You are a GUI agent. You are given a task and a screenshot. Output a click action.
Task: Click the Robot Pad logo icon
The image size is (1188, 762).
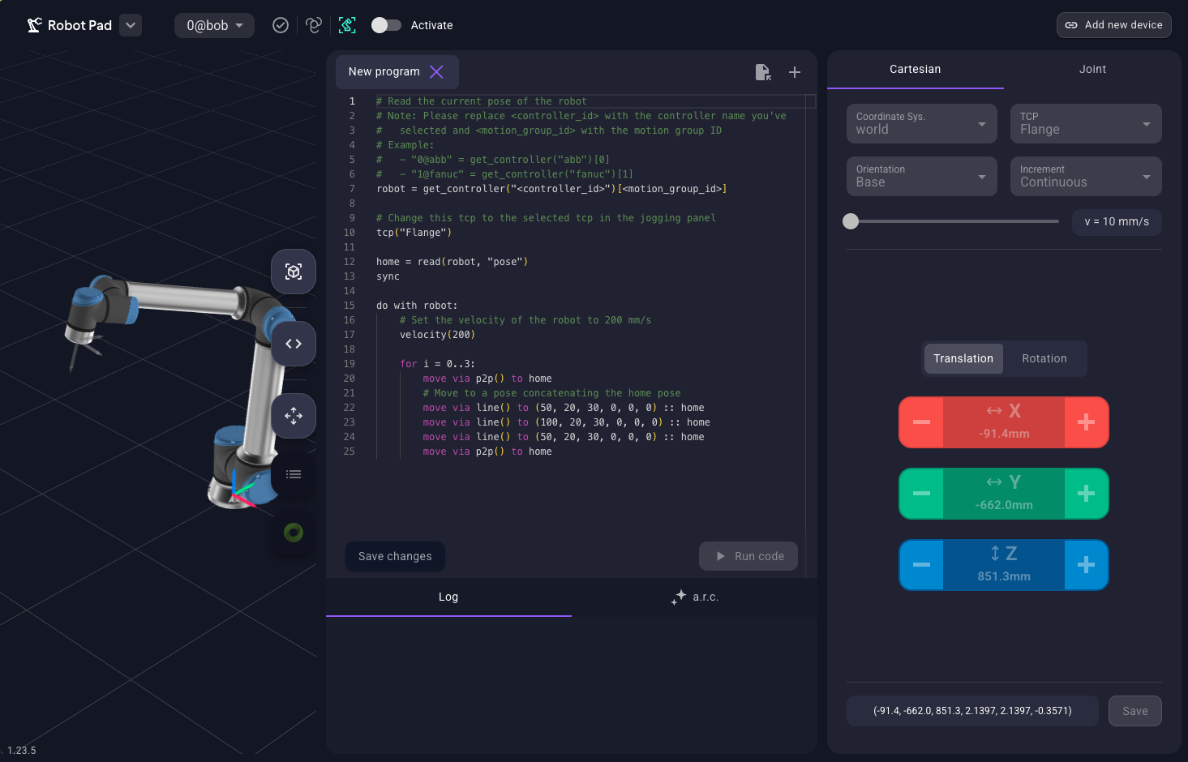tap(34, 25)
